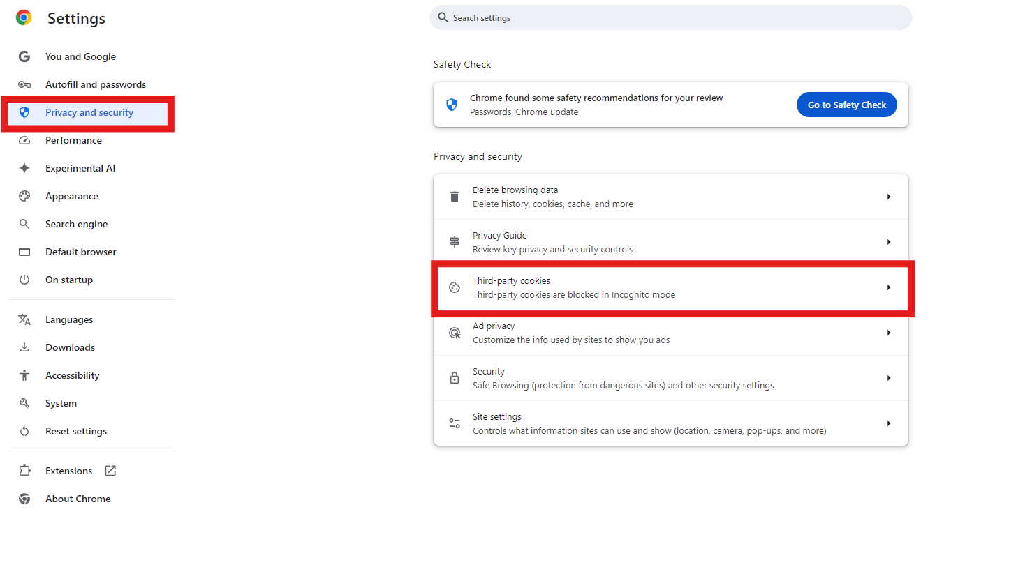Expand Delete browsing data arrow

889,197
